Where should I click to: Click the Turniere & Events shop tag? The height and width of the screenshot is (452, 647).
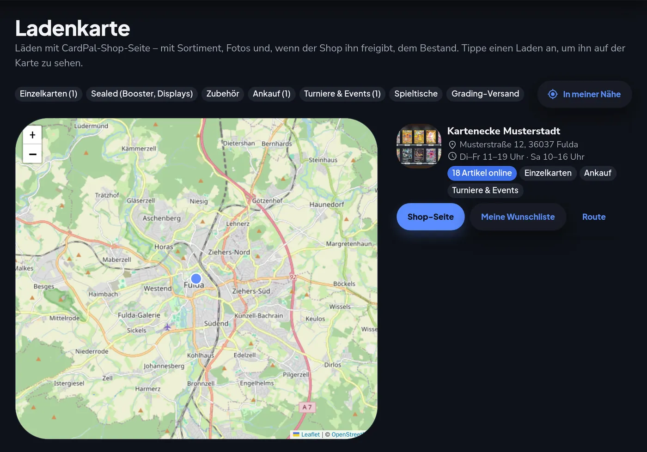coord(485,190)
